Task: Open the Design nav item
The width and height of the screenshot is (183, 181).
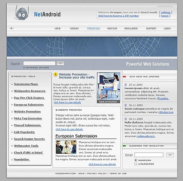Action: pyautogui.click(x=74, y=28)
